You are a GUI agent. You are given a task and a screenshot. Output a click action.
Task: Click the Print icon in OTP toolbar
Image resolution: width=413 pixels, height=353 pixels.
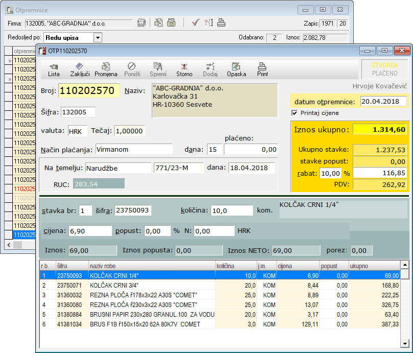pos(262,70)
